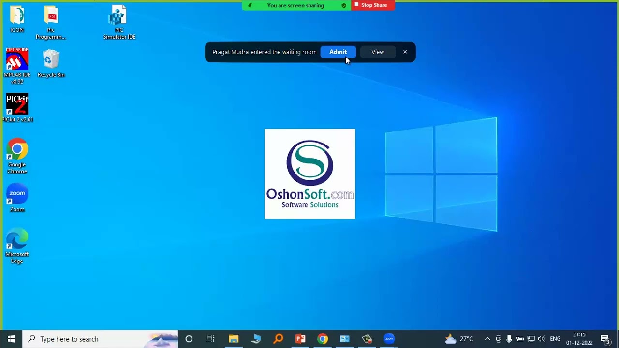Select the Recycle Bin icon

tap(51, 63)
